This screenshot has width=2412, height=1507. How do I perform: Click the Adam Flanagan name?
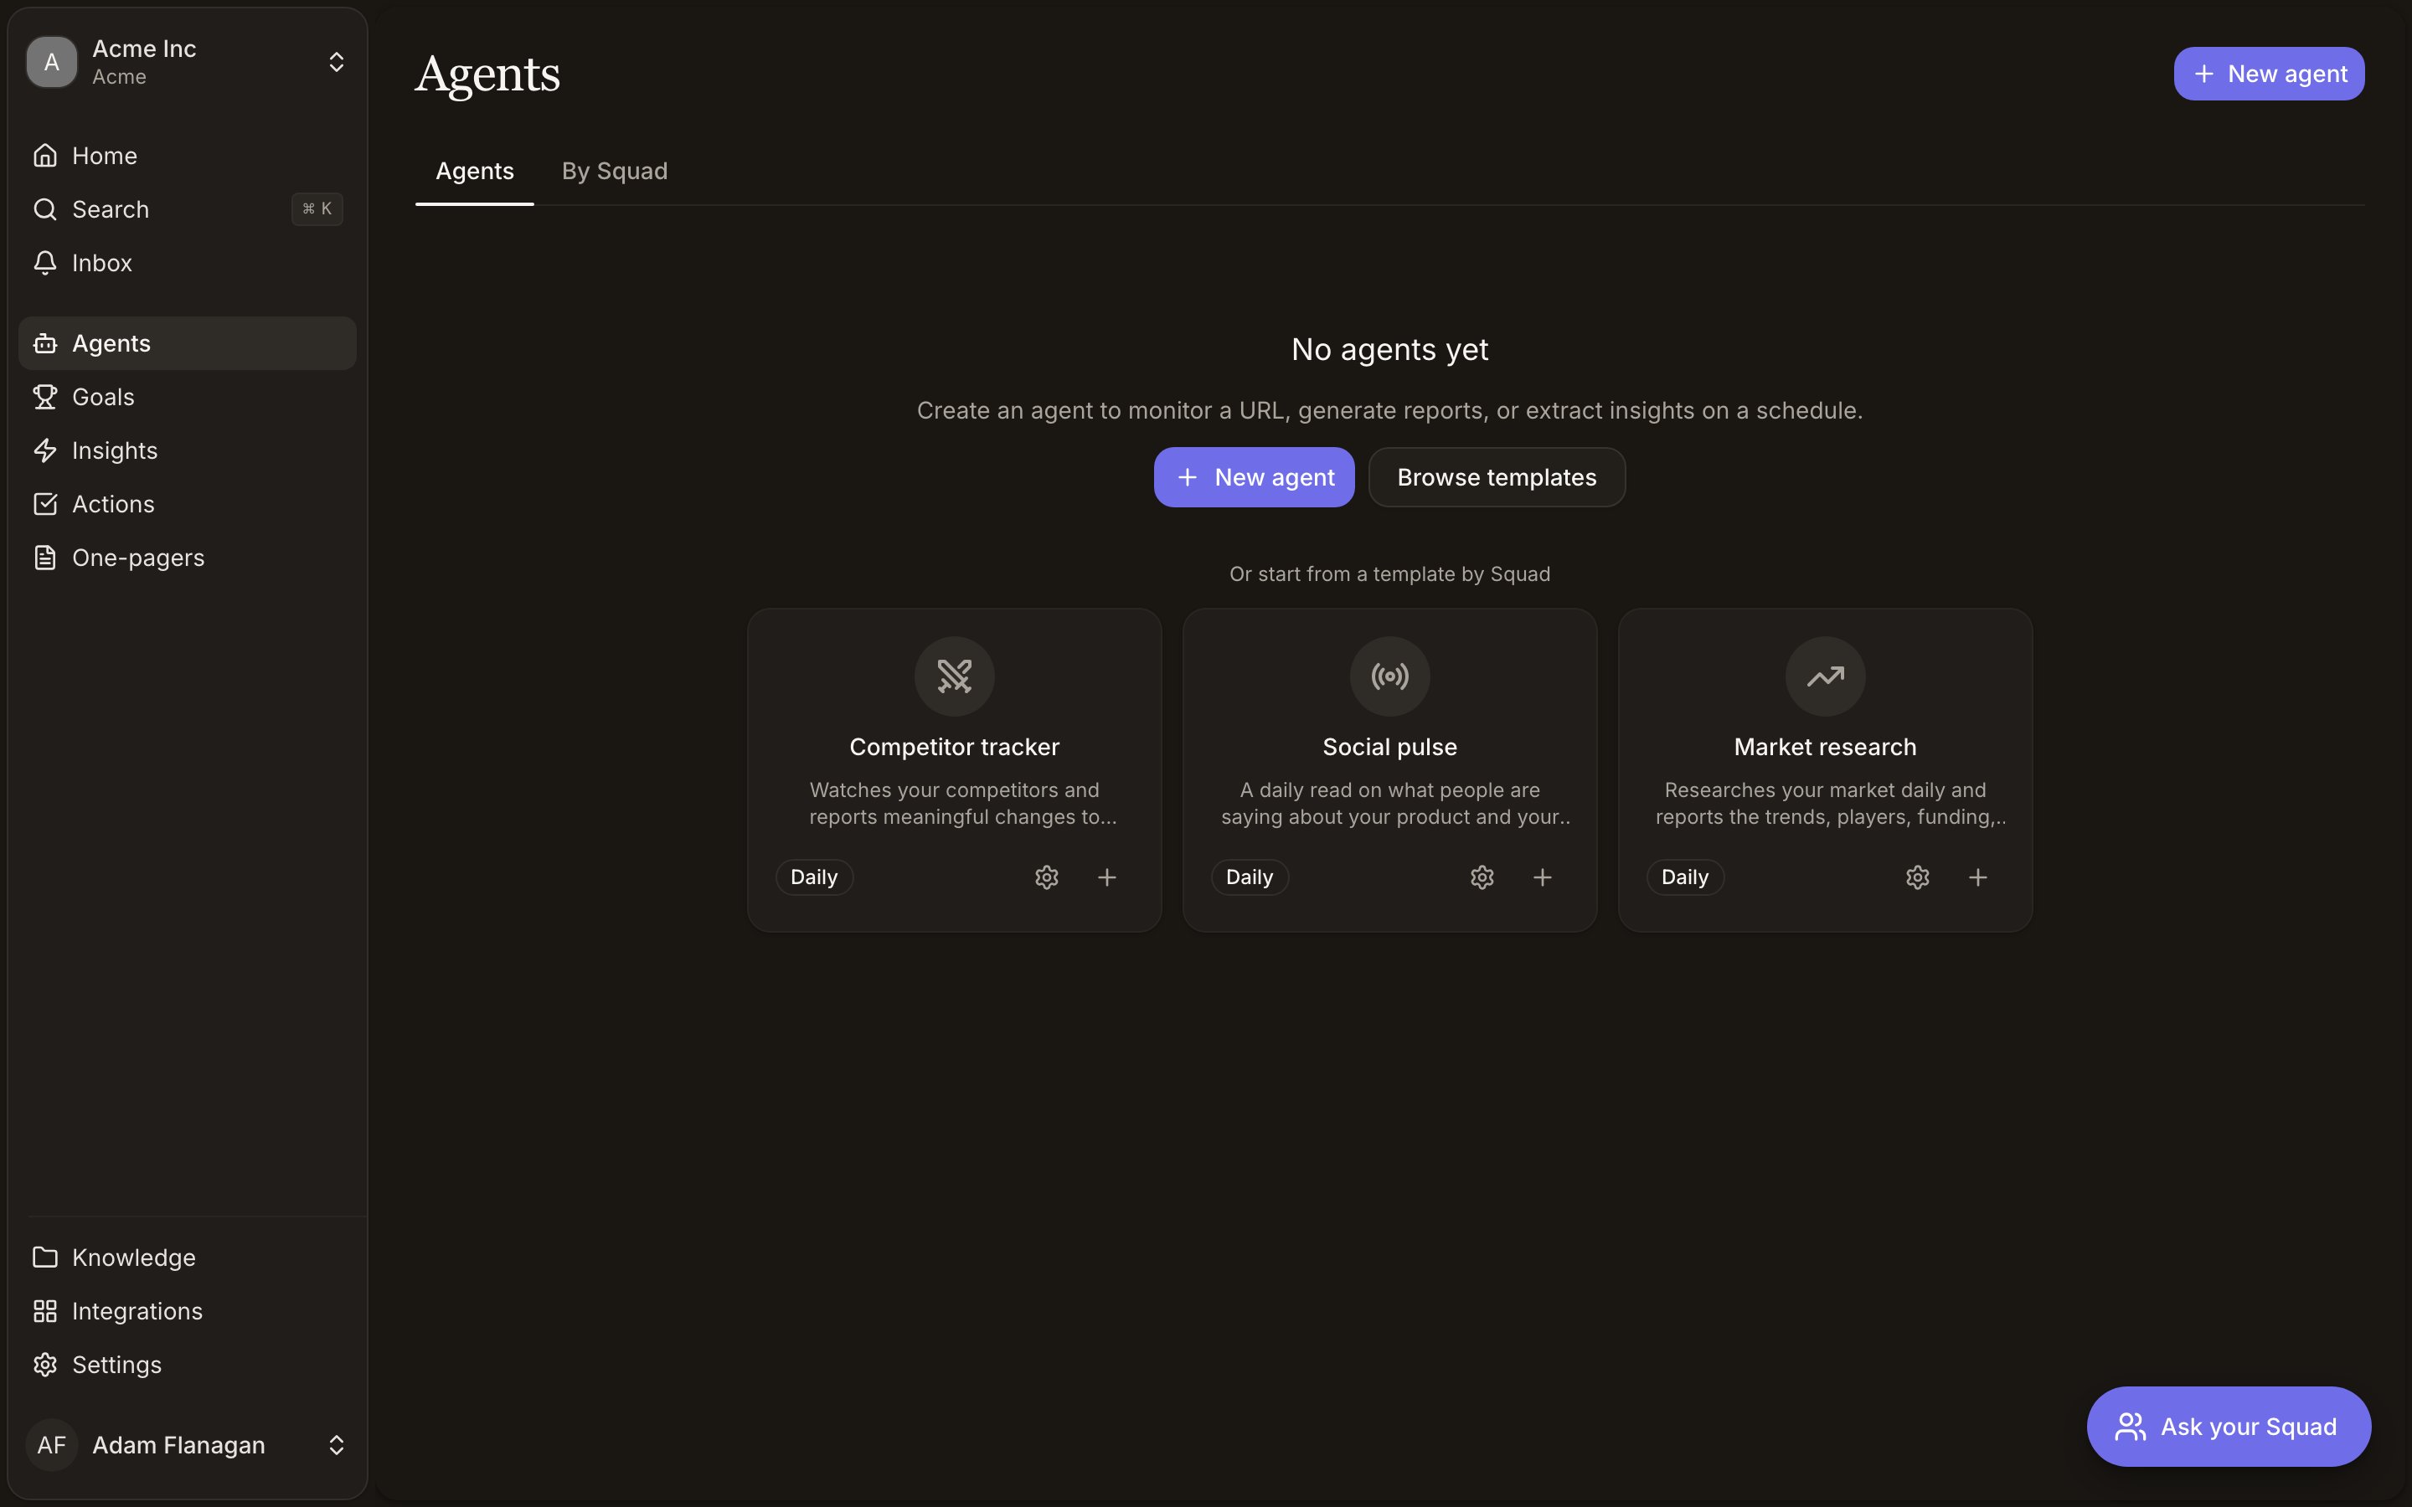[x=178, y=1445]
